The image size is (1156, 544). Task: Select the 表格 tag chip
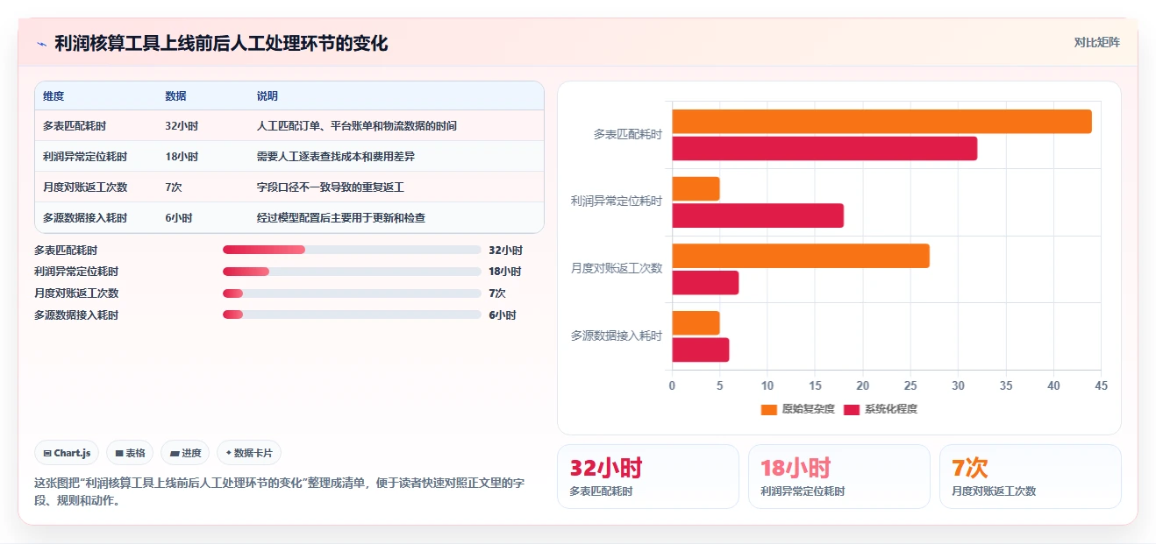130,453
